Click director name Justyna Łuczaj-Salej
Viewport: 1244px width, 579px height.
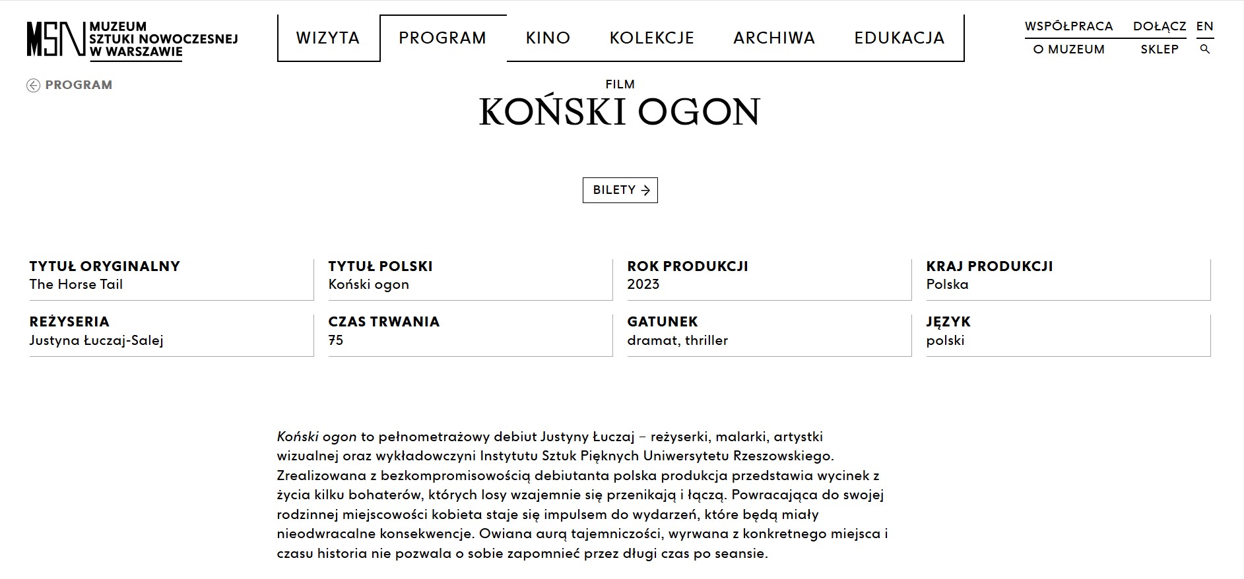click(x=96, y=340)
